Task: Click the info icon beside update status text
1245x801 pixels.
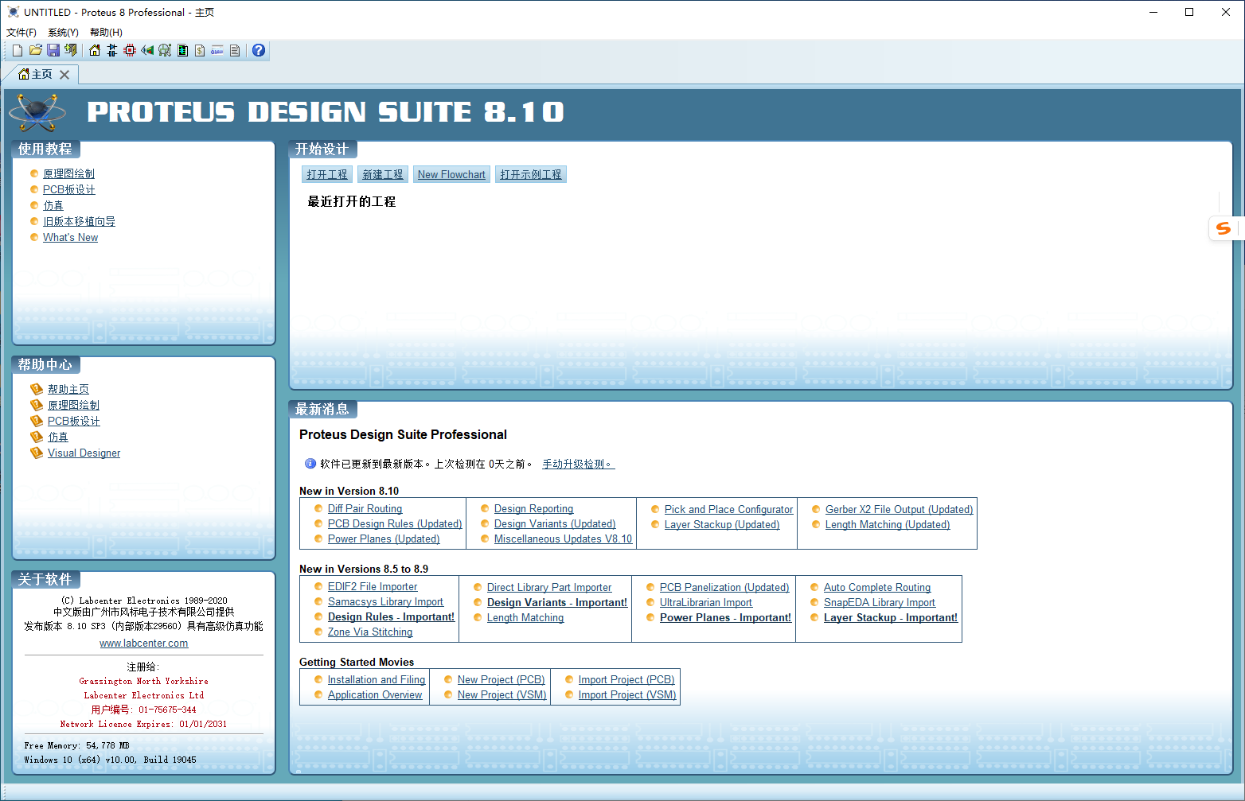Action: pos(310,463)
